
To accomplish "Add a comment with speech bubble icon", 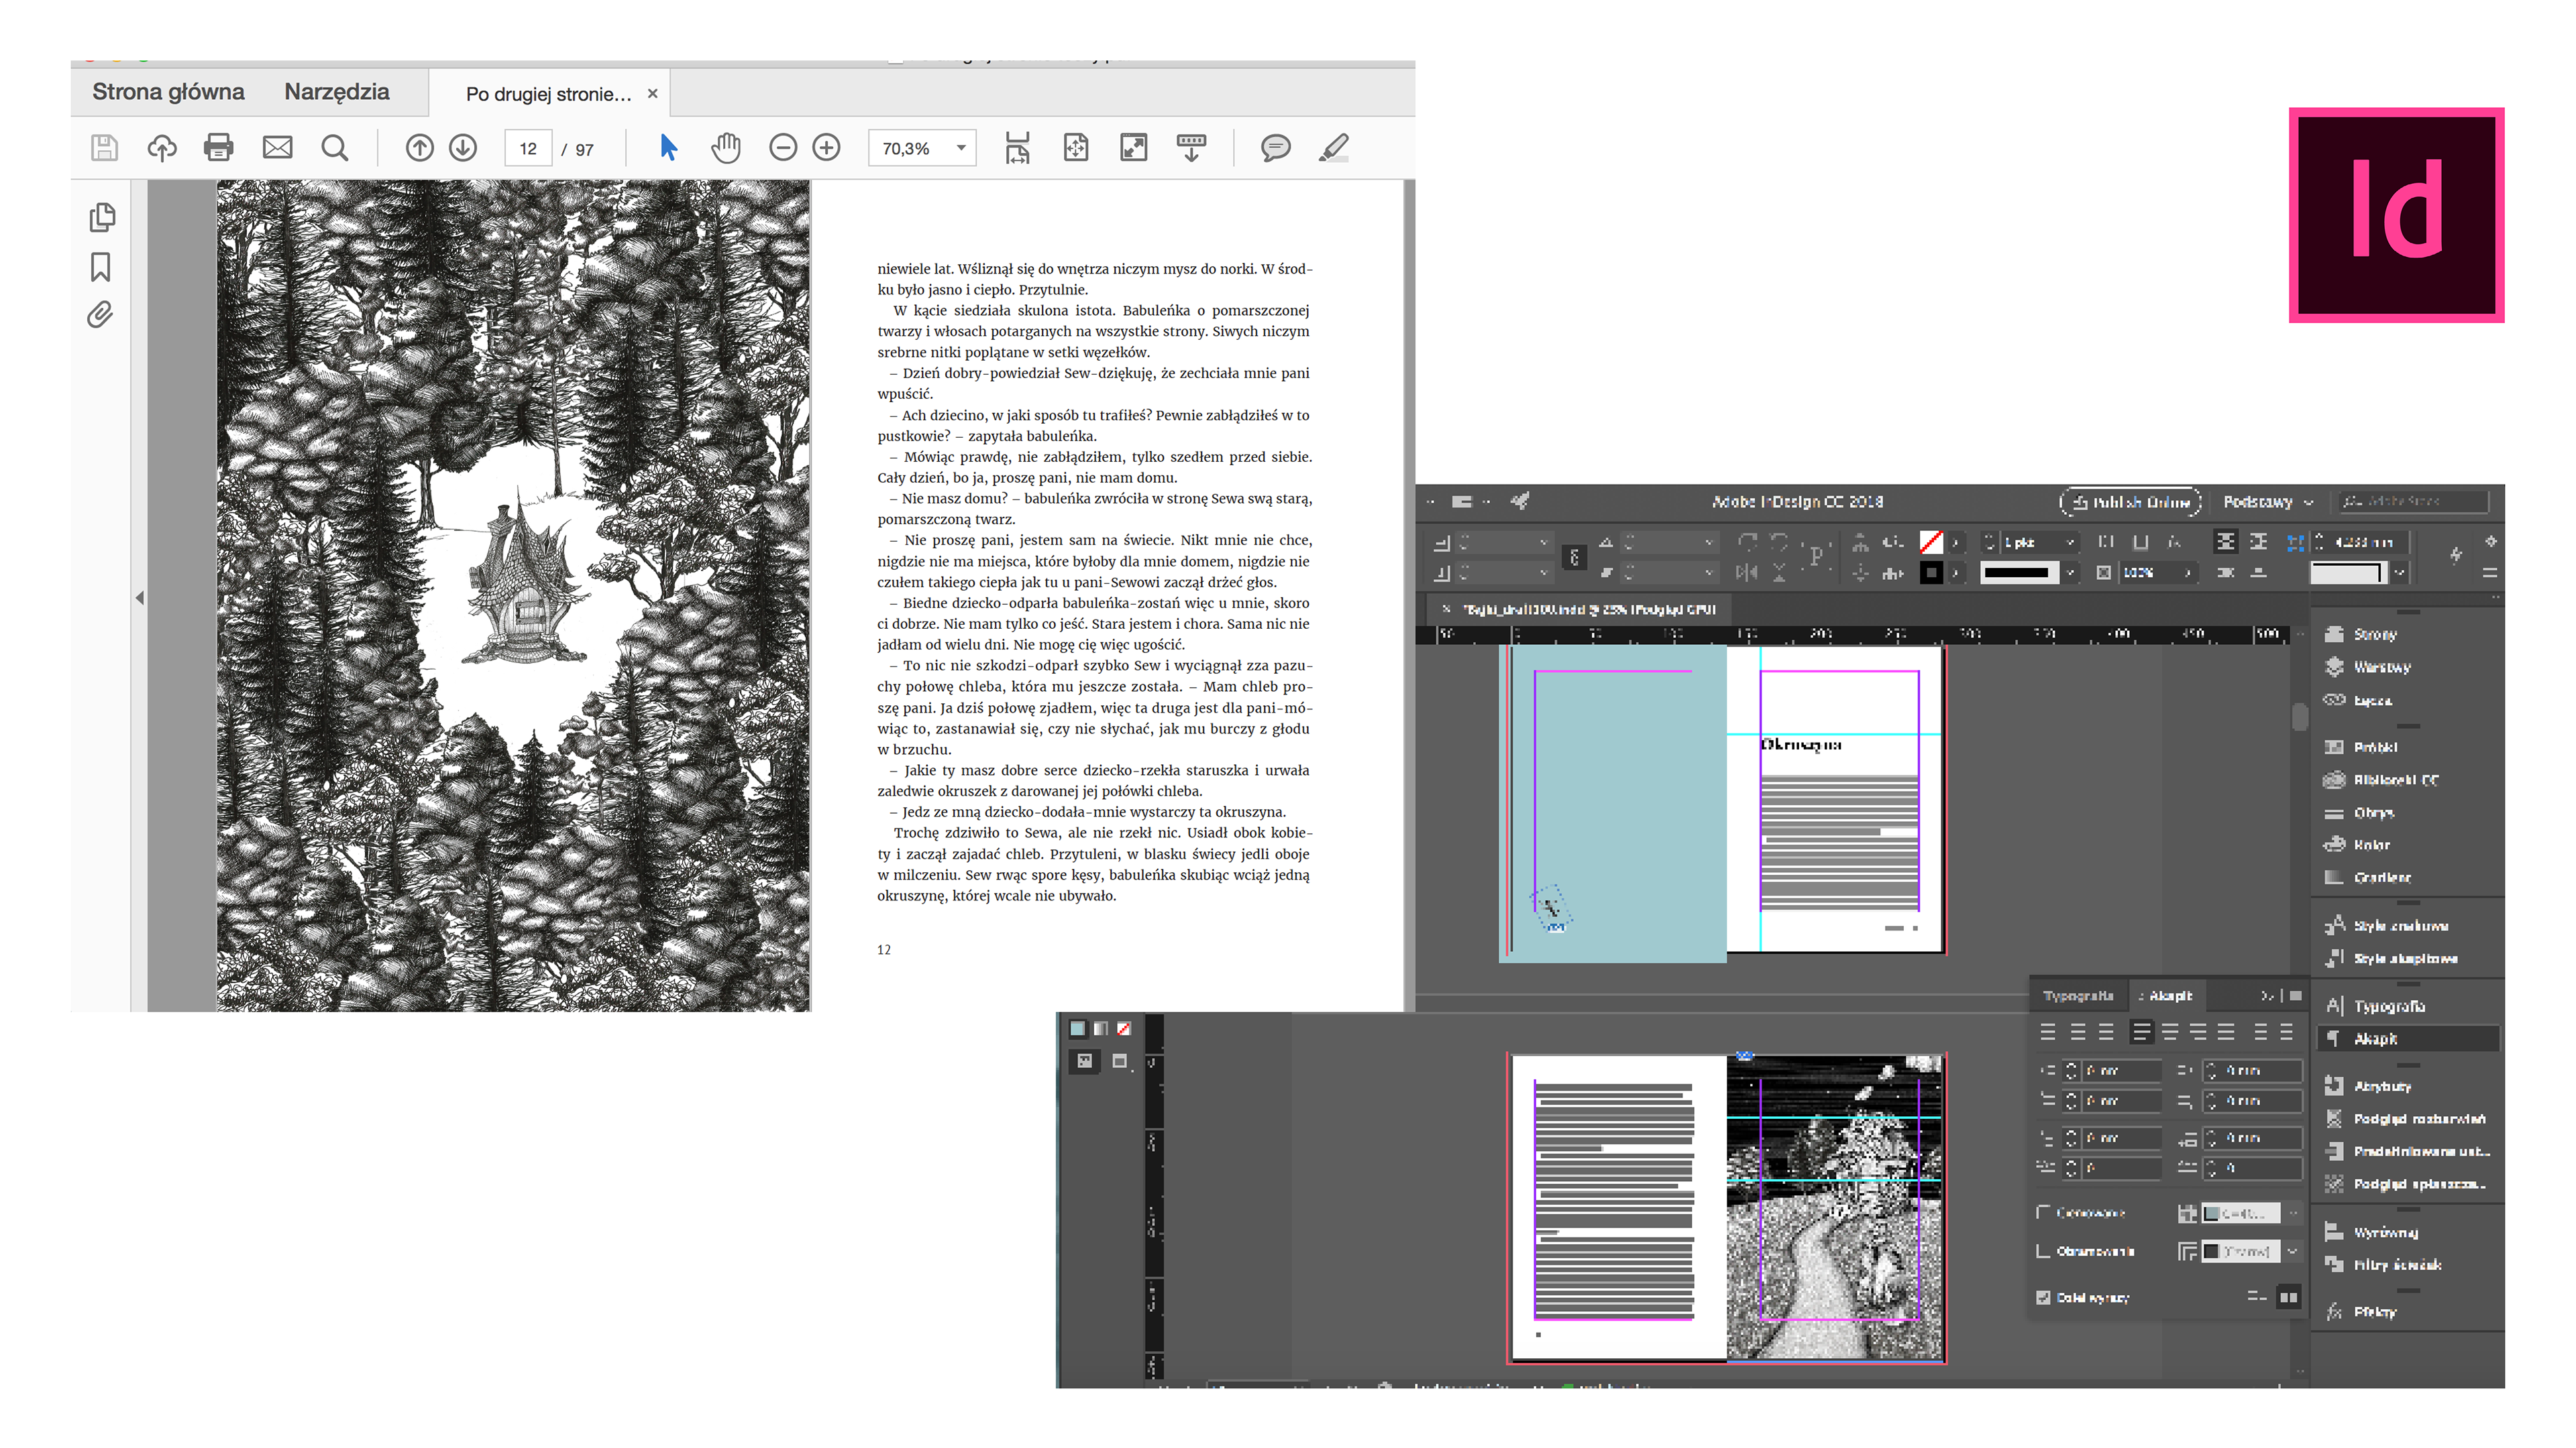I will [1276, 148].
